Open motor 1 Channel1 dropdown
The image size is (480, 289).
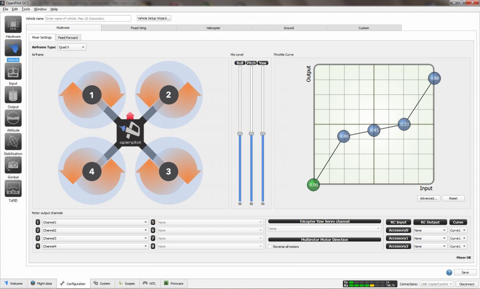click(95, 222)
